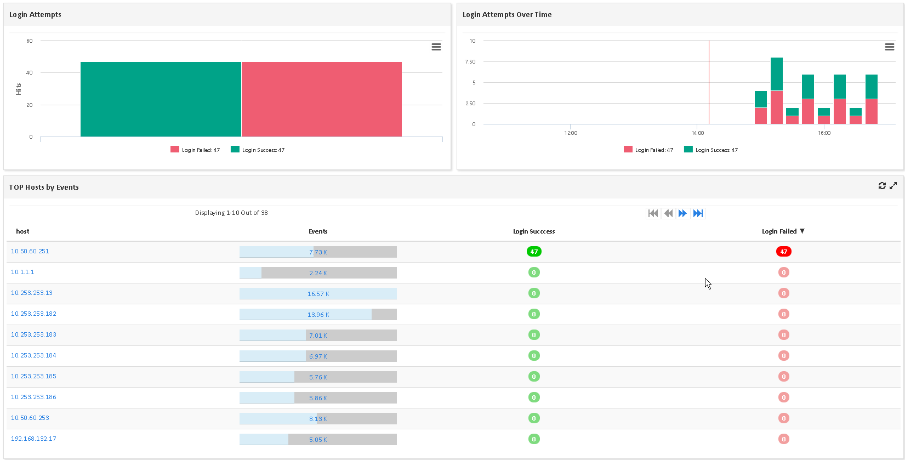This screenshot has height=460, width=905.
Task: Toggle Login Success series in Login Attempts legend
Action: (258, 150)
